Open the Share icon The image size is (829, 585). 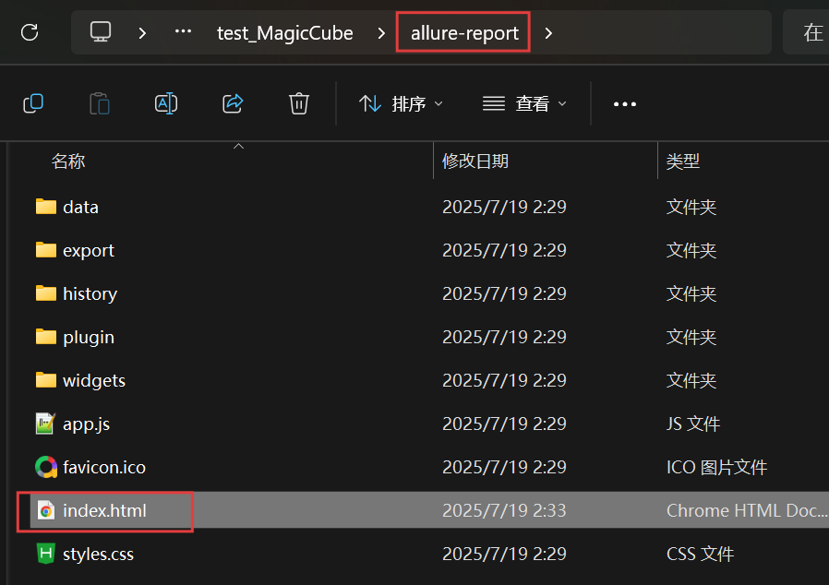point(233,103)
